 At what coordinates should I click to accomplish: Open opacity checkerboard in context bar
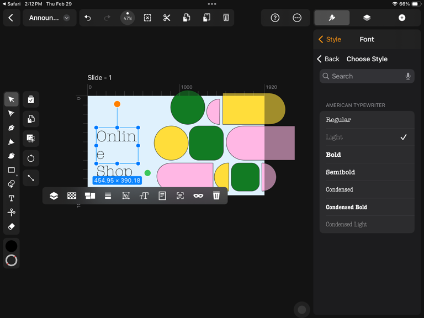(72, 196)
